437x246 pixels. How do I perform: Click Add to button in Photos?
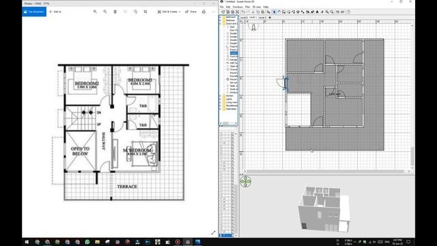[x=55, y=12]
